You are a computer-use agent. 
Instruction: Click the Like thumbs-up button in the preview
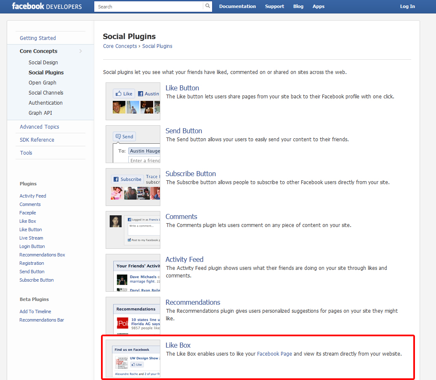tap(124, 93)
